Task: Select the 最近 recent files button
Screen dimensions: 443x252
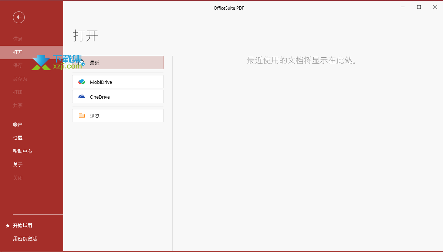Action: [x=118, y=63]
